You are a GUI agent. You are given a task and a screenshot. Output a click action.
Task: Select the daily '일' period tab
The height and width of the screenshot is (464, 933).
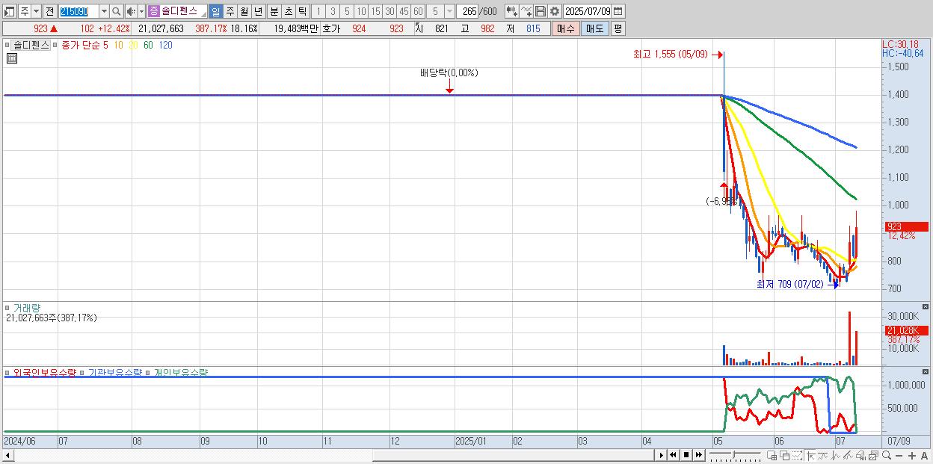(215, 11)
